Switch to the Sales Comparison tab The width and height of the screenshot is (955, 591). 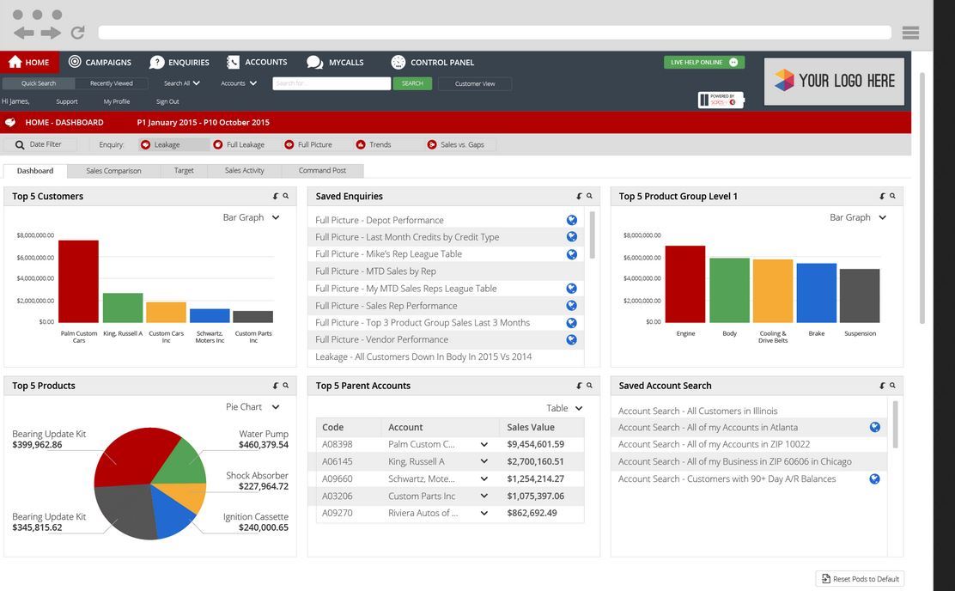point(113,170)
